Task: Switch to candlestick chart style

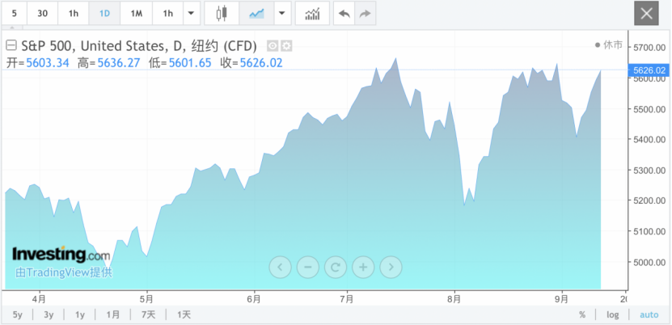Action: point(222,14)
